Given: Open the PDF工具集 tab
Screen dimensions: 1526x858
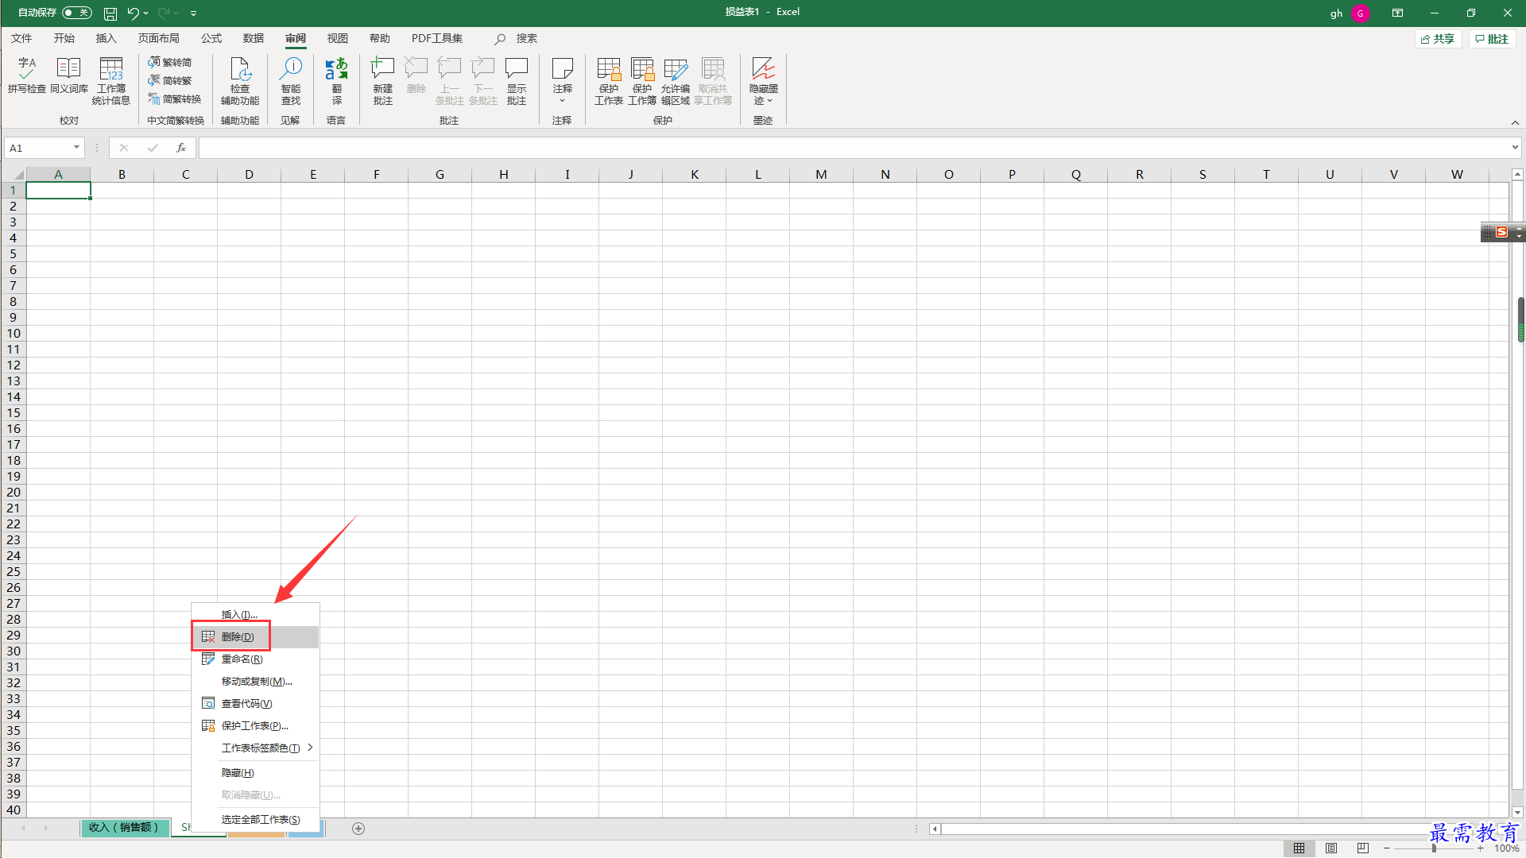Looking at the screenshot, I should pyautogui.click(x=437, y=38).
